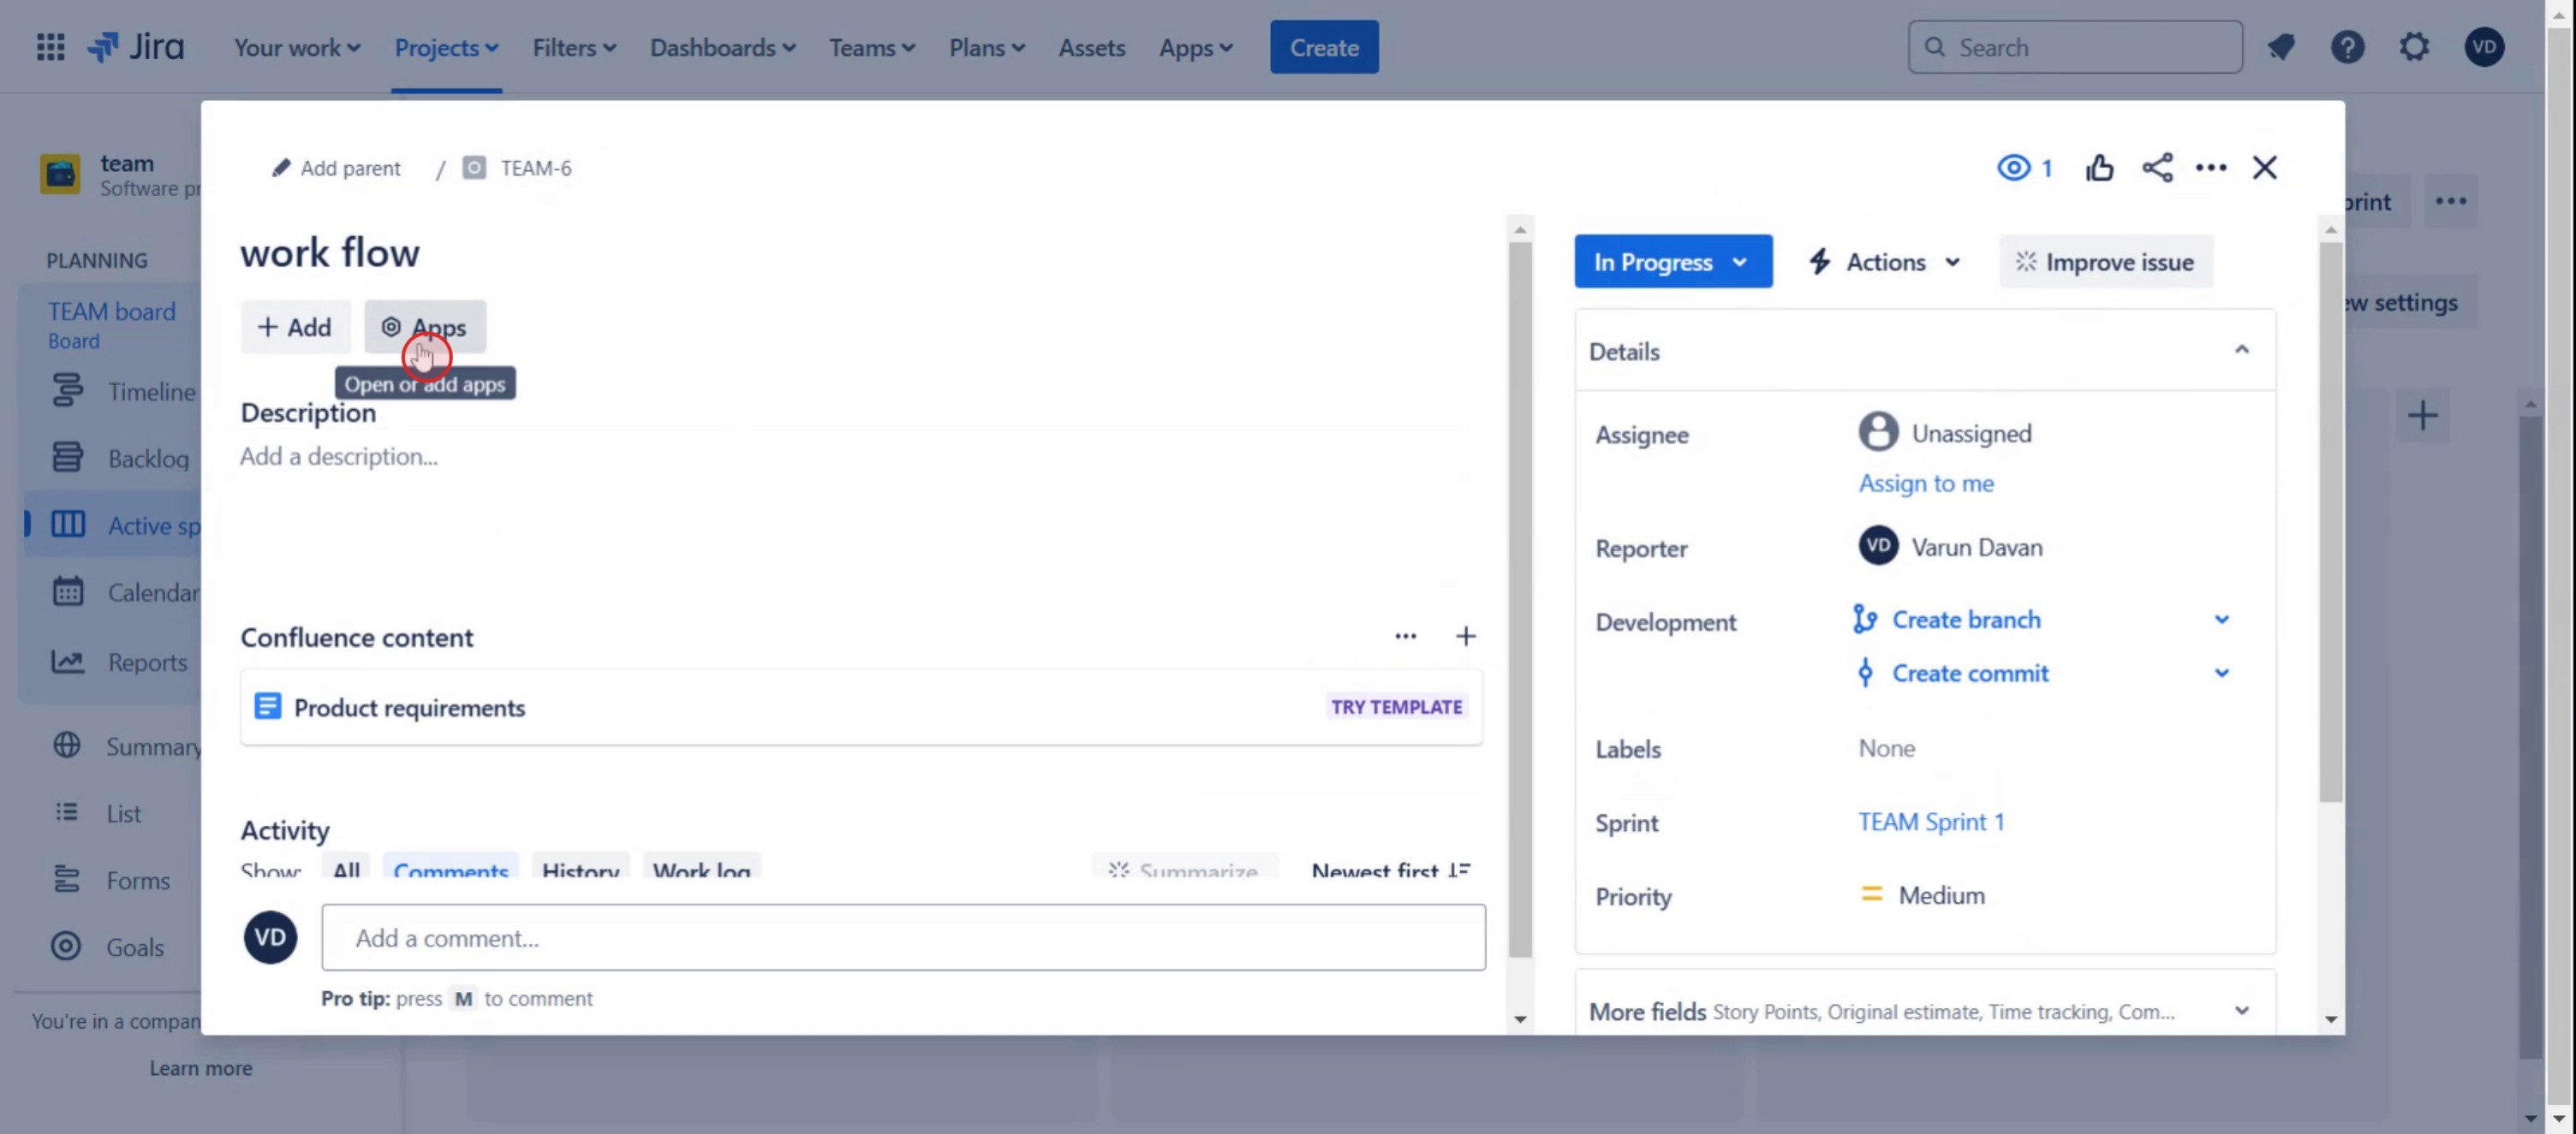This screenshot has width=2576, height=1134.
Task: Click the Improve issue button
Action: pyautogui.click(x=2105, y=262)
